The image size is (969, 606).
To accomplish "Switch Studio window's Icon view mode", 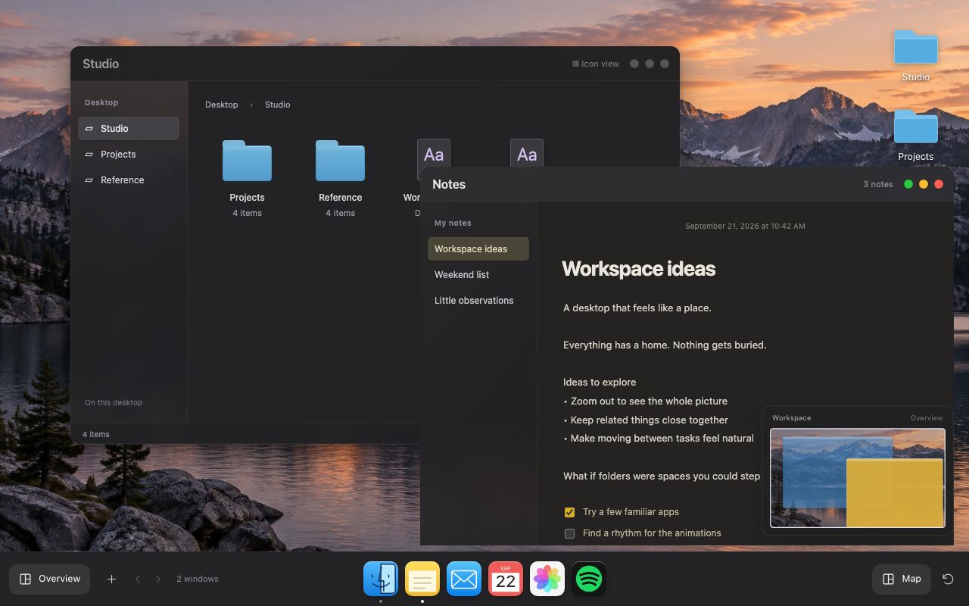I will [596, 64].
